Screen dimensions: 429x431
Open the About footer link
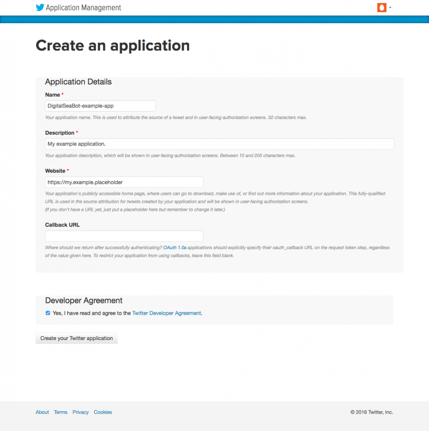pyautogui.click(x=42, y=412)
